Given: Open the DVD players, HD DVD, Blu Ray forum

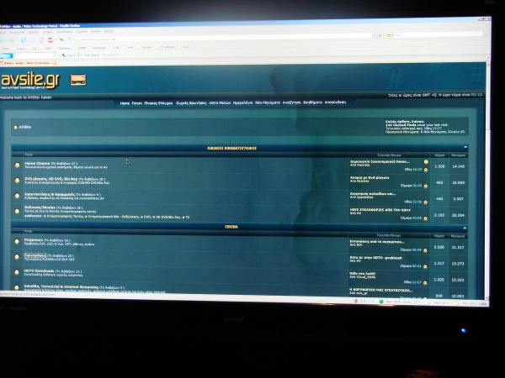Looking at the screenshot, I should 50,179.
